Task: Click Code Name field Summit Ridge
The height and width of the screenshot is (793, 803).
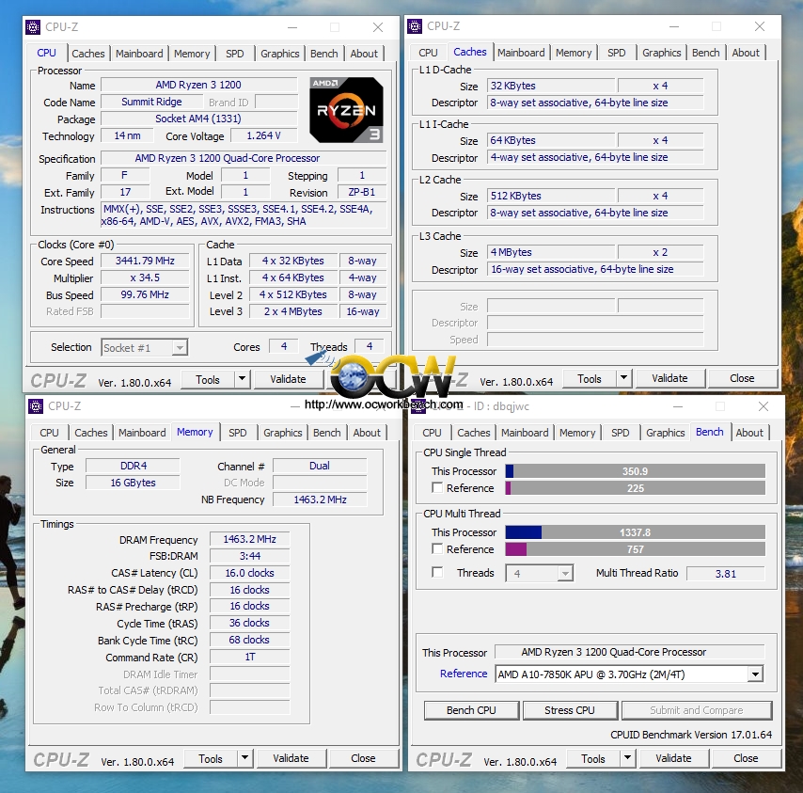Action: pyautogui.click(x=151, y=102)
